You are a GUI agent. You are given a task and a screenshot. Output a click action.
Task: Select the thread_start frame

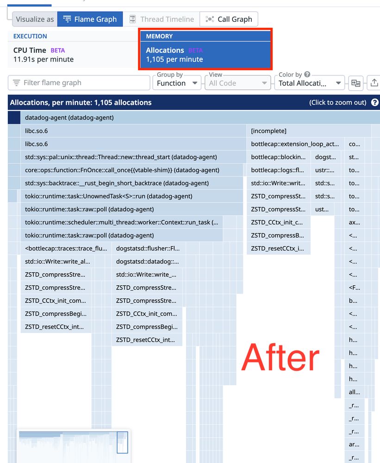click(133, 157)
